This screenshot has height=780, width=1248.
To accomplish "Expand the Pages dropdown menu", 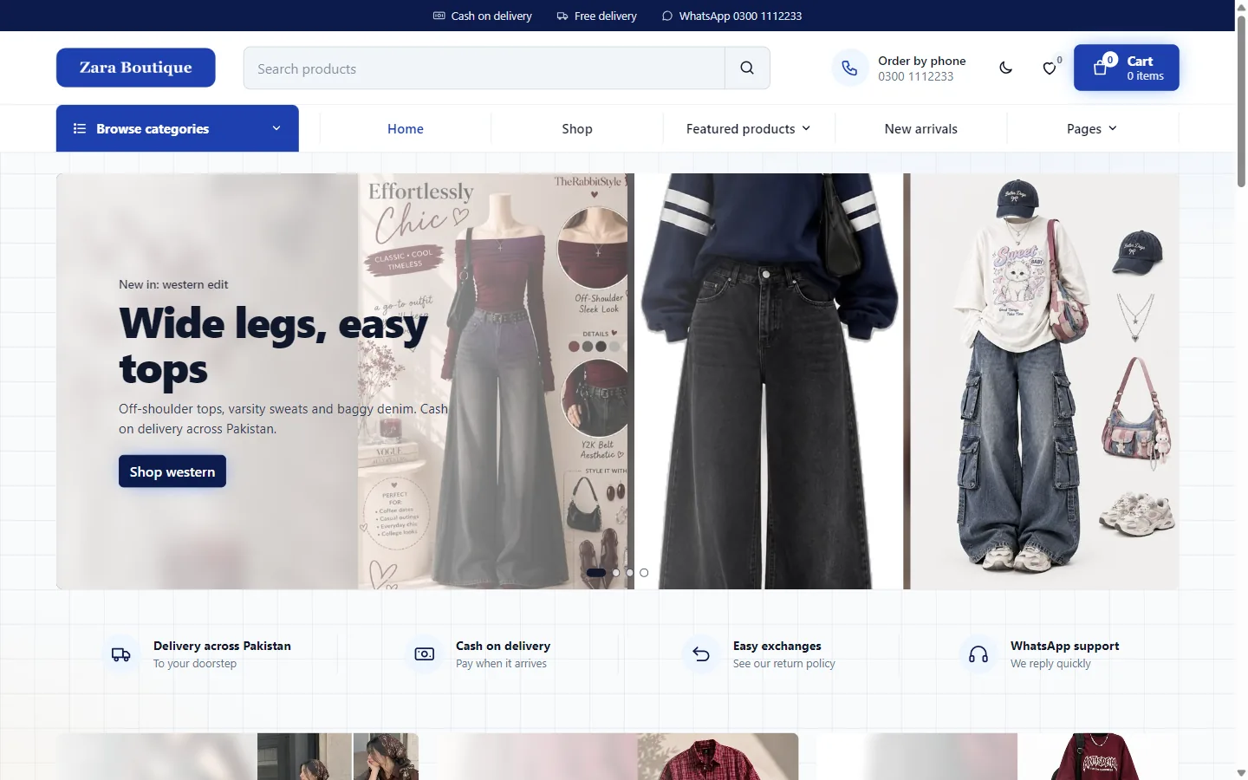I will coord(1092,128).
